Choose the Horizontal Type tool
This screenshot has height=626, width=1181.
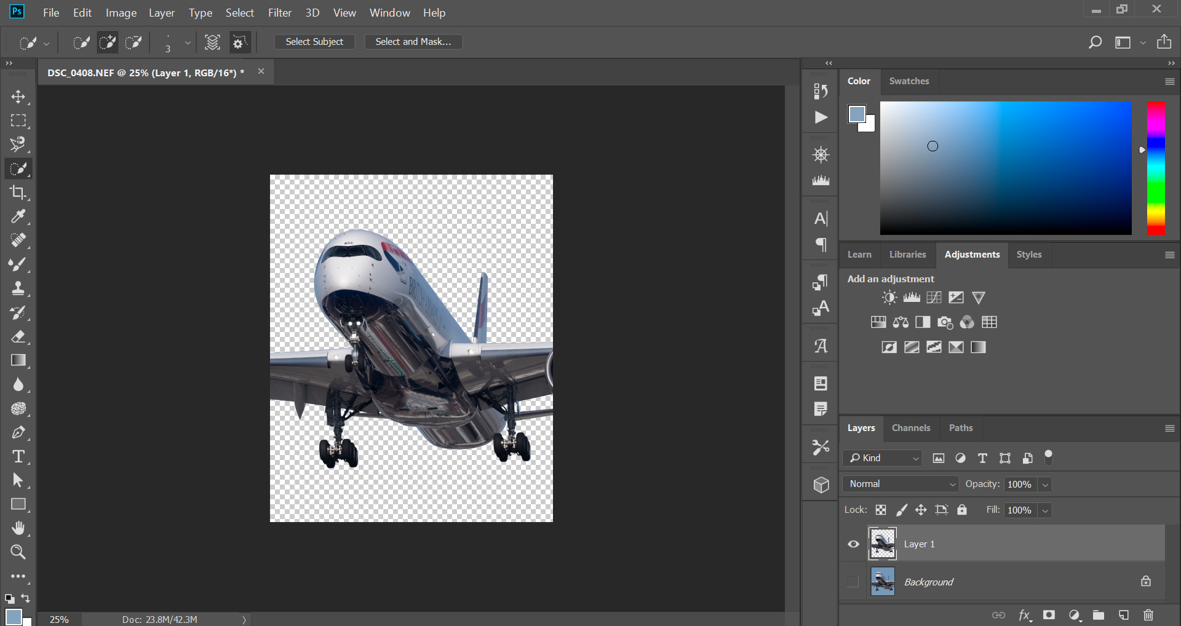point(18,456)
